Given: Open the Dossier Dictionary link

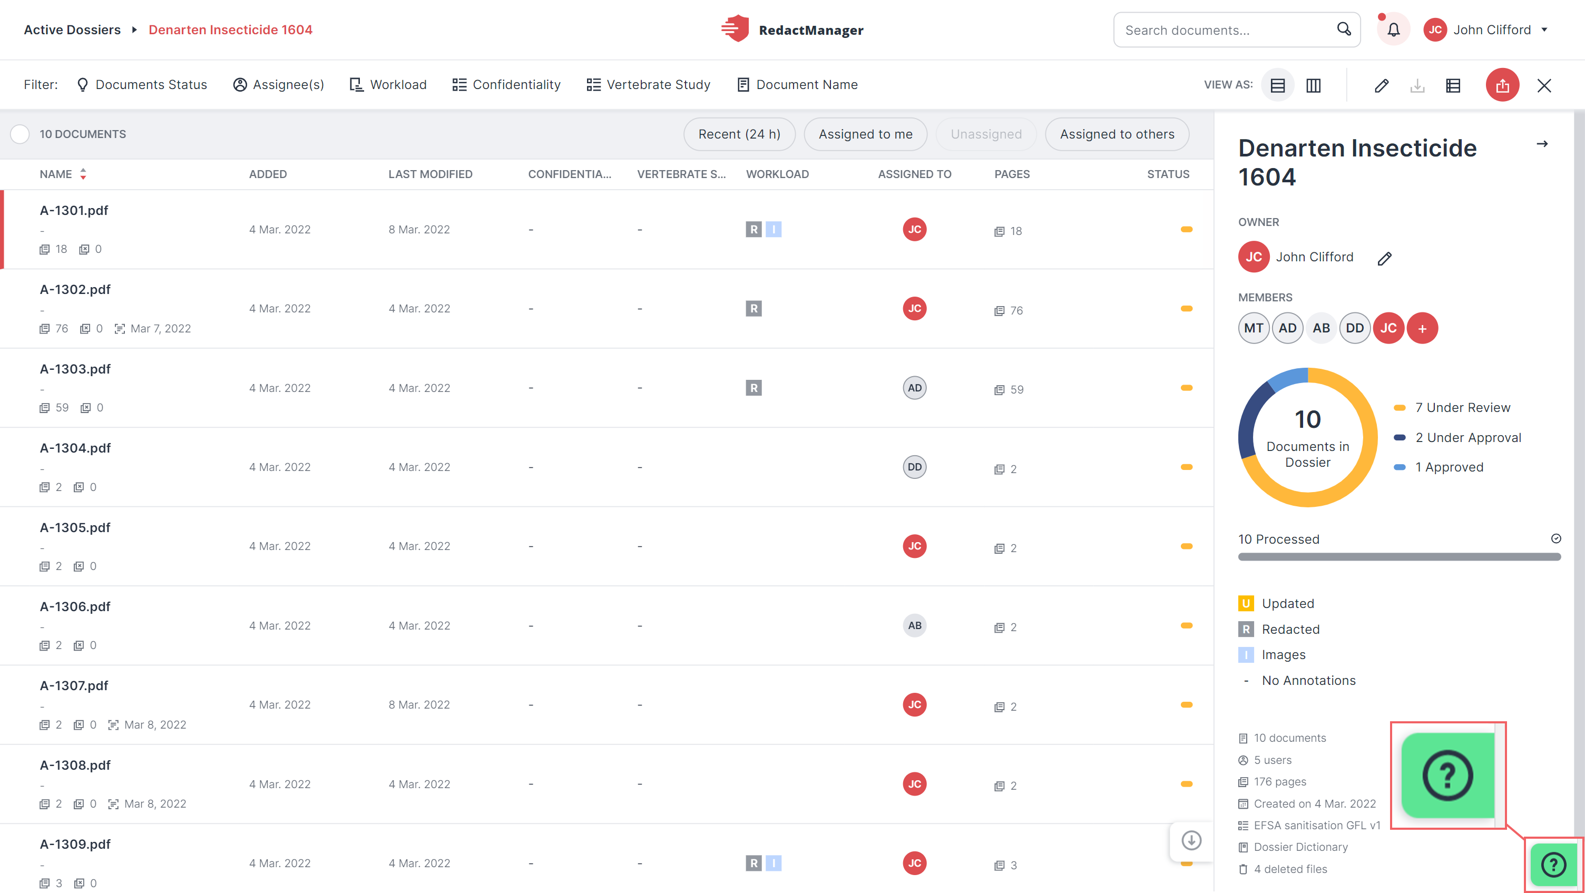Looking at the screenshot, I should [x=1293, y=847].
